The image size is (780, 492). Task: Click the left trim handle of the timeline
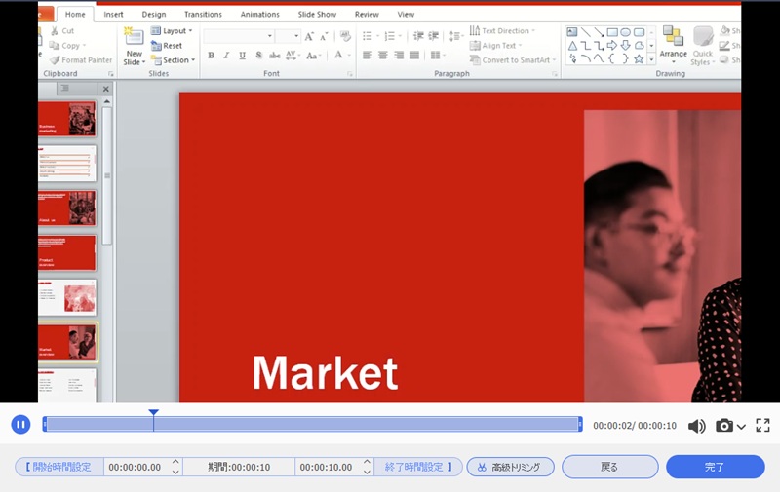[45, 424]
